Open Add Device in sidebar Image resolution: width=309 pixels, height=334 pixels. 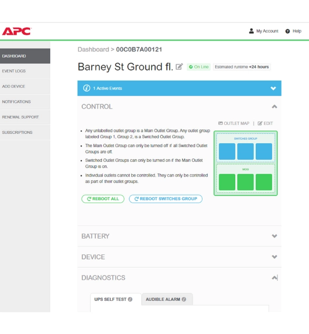[x=25, y=86]
